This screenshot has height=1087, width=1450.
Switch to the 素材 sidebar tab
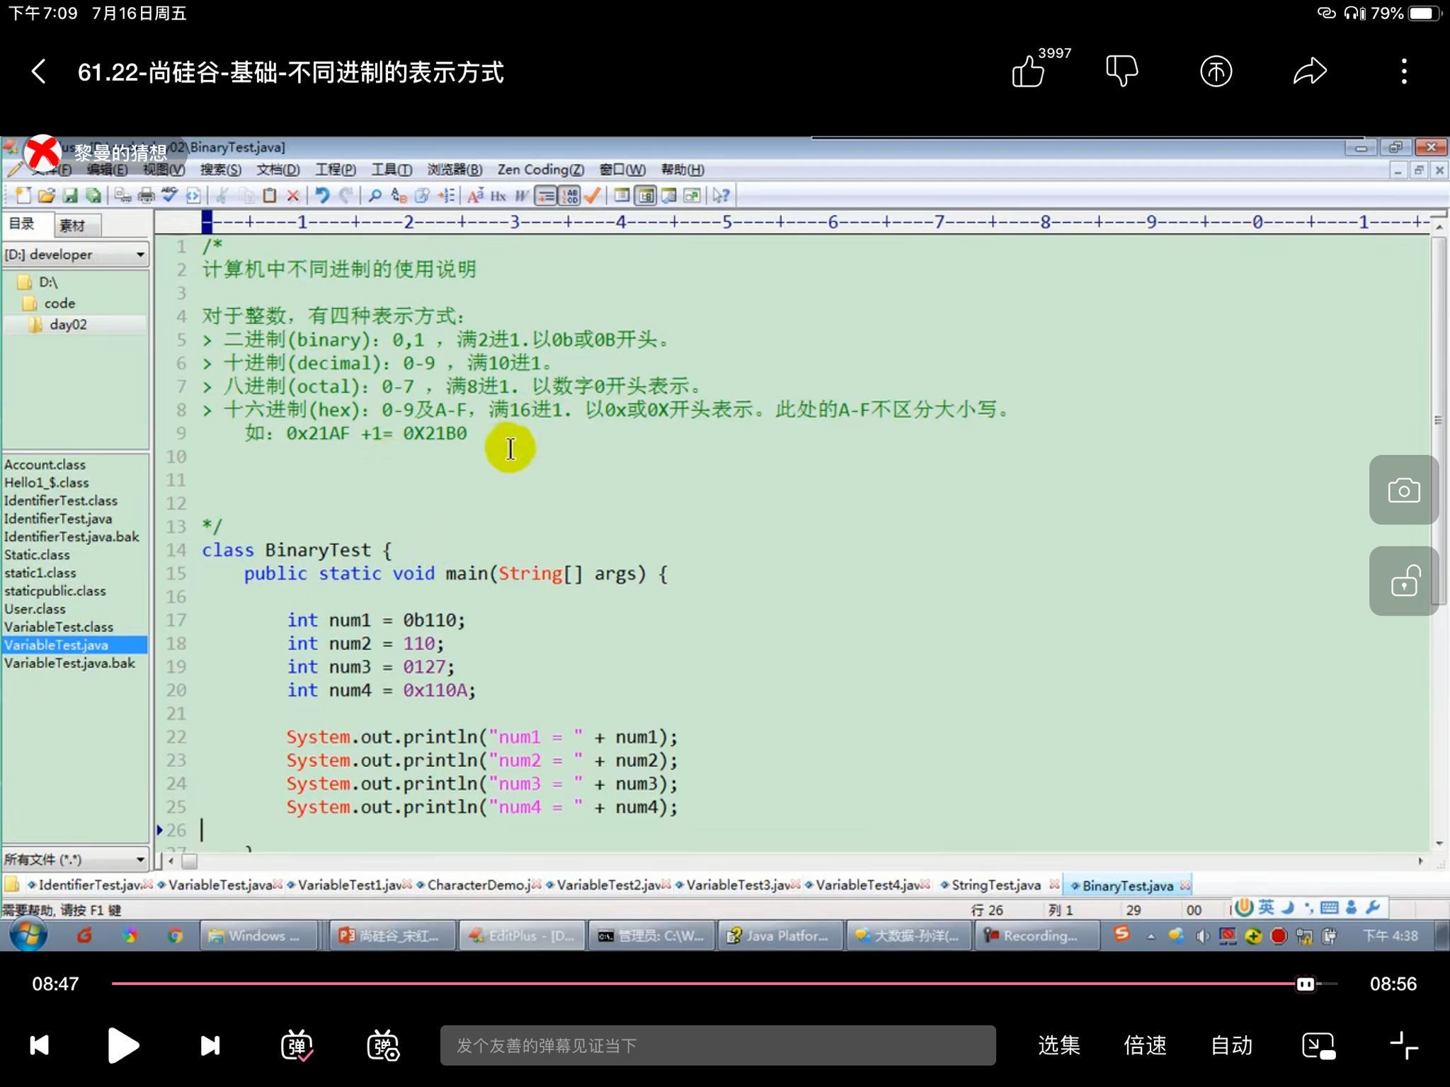click(x=76, y=225)
